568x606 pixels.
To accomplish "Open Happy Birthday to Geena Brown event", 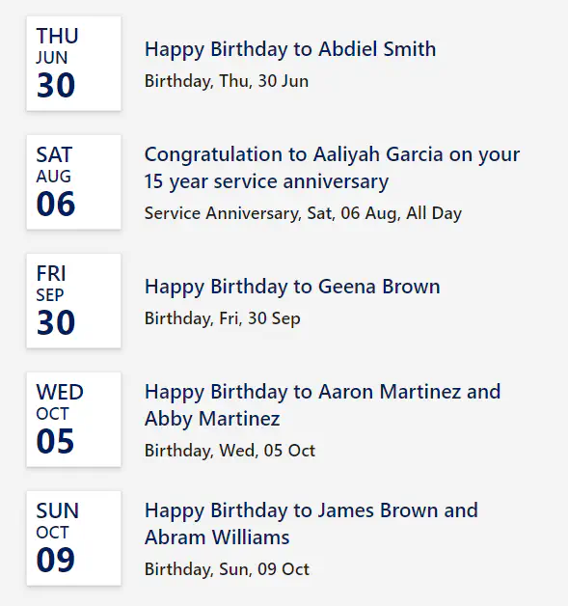I will pos(292,287).
